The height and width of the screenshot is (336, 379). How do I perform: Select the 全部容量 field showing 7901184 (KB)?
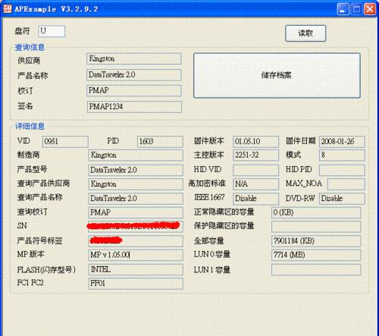pyautogui.click(x=316, y=240)
